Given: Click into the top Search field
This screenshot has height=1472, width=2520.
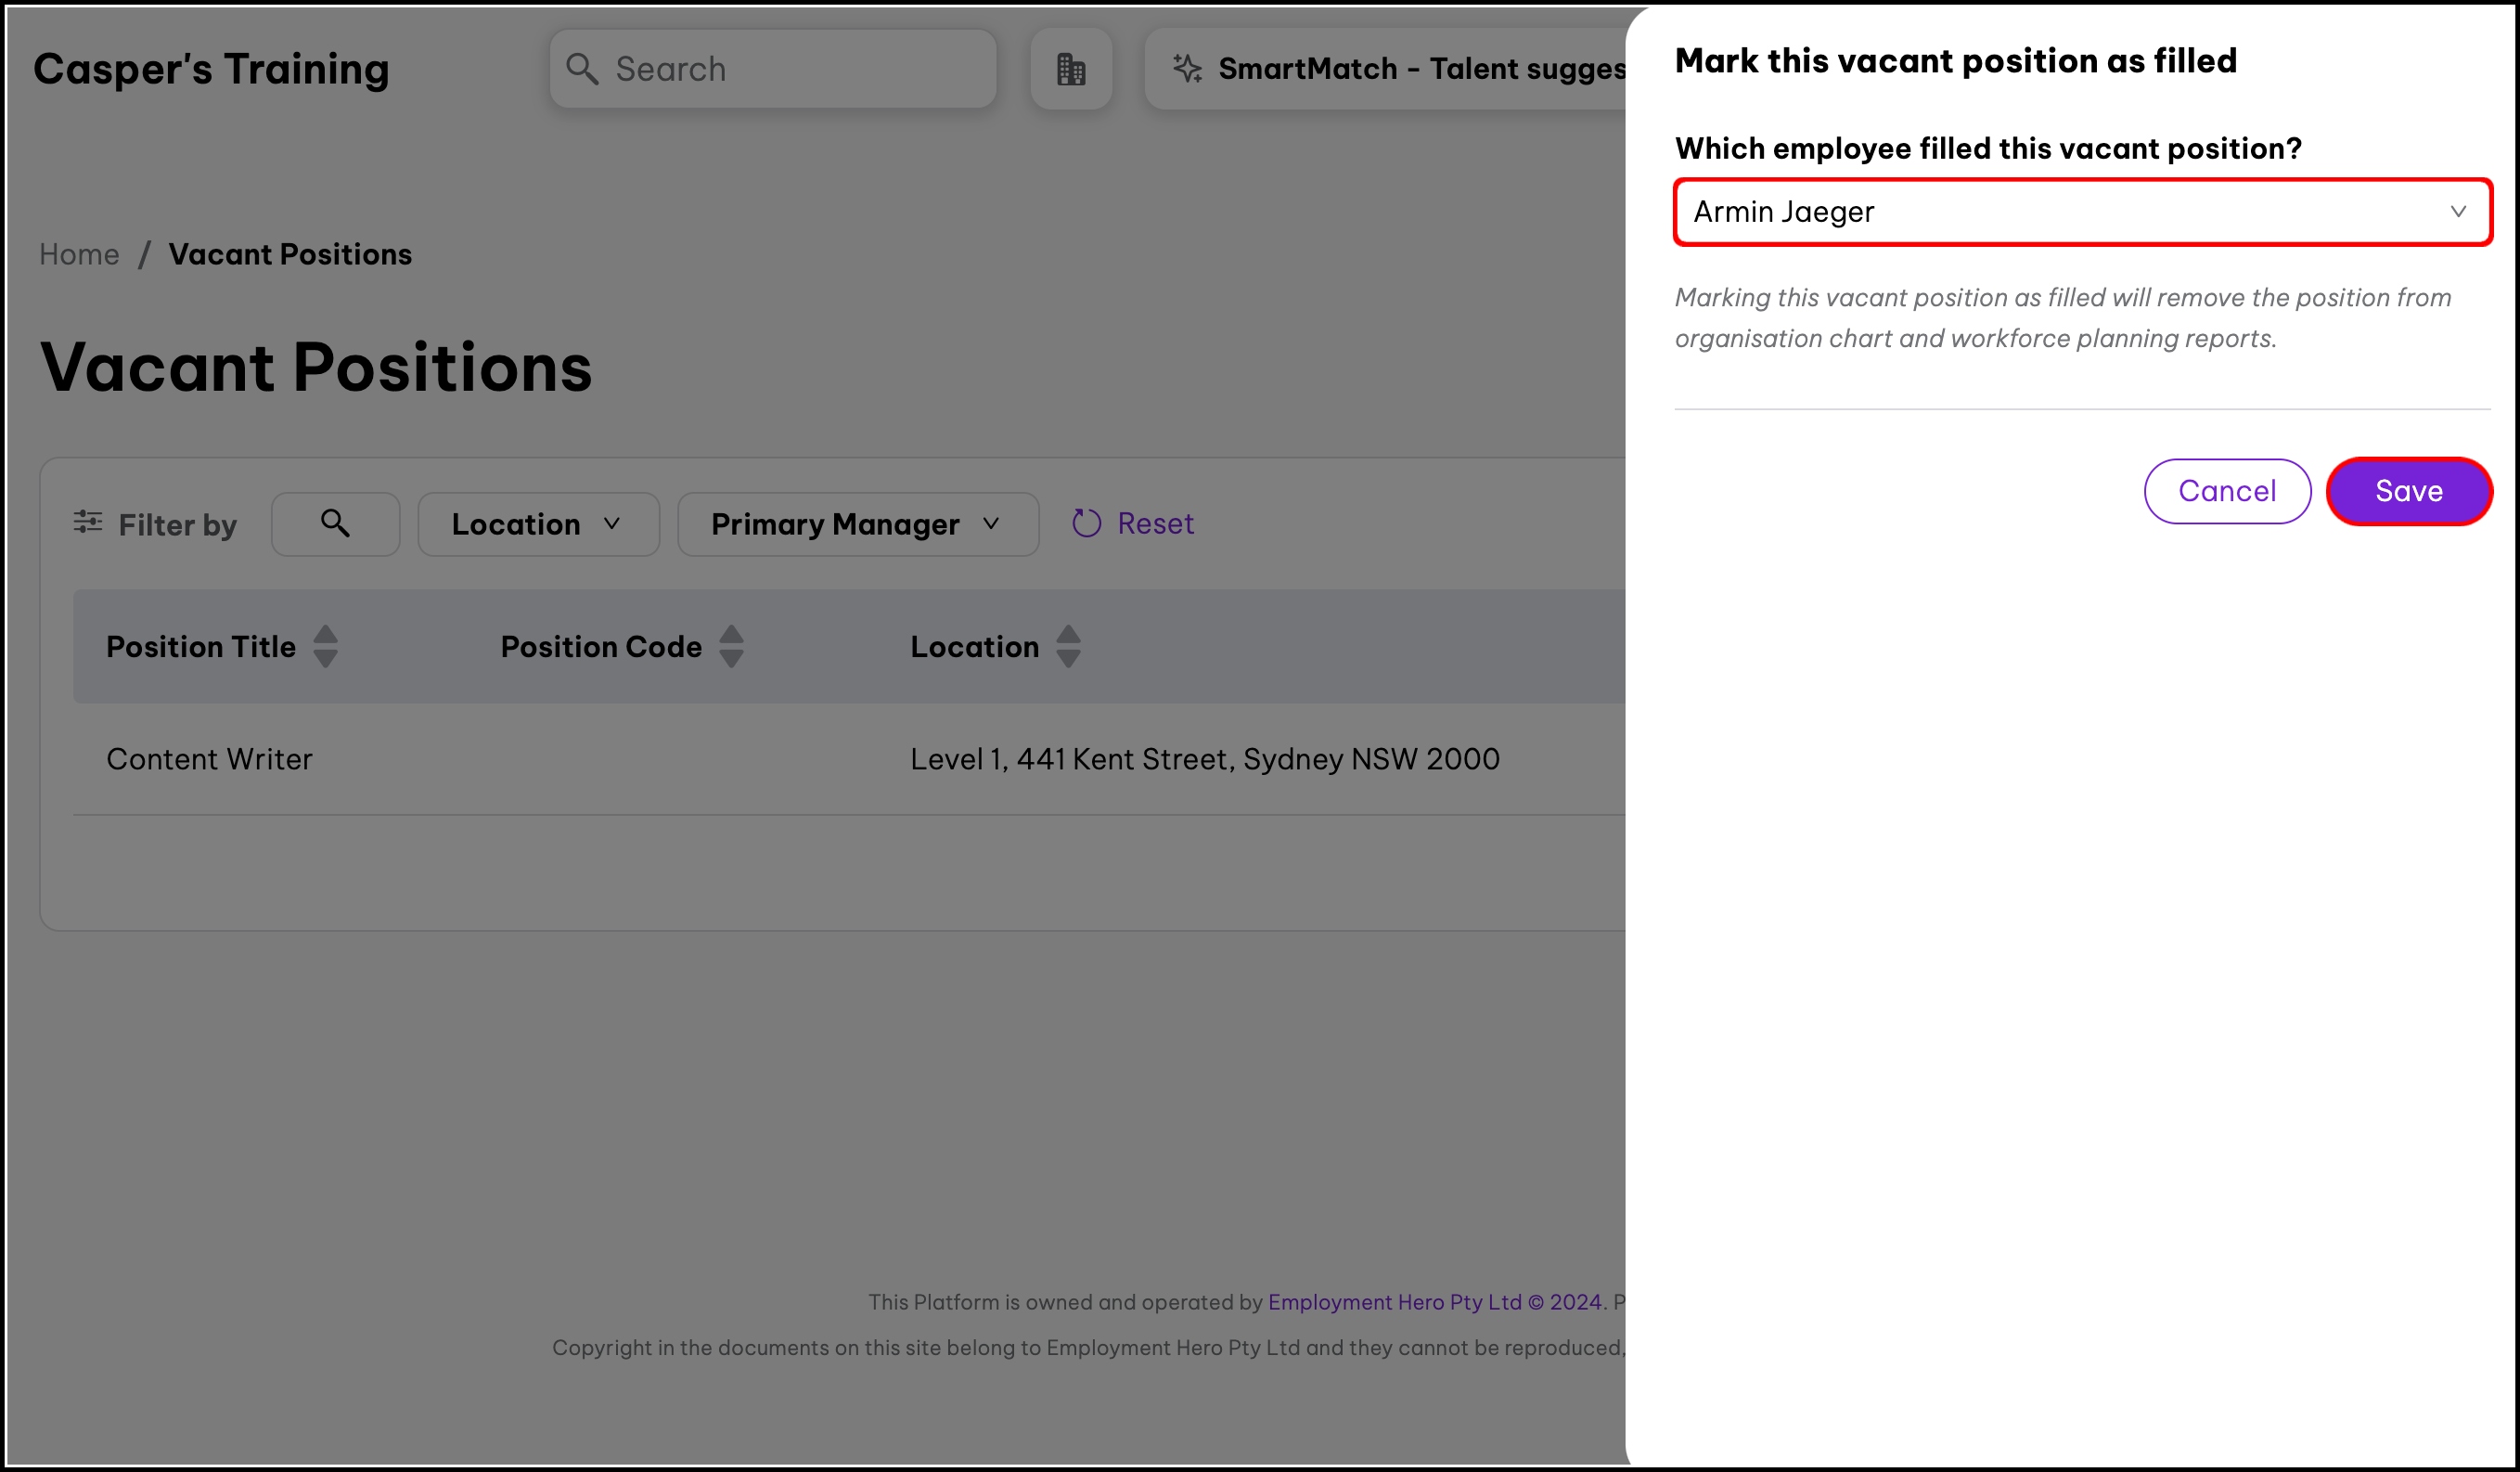Looking at the screenshot, I should (x=790, y=69).
